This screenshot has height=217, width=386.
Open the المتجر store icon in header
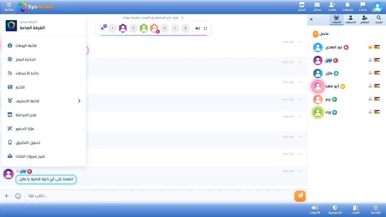(302, 7)
